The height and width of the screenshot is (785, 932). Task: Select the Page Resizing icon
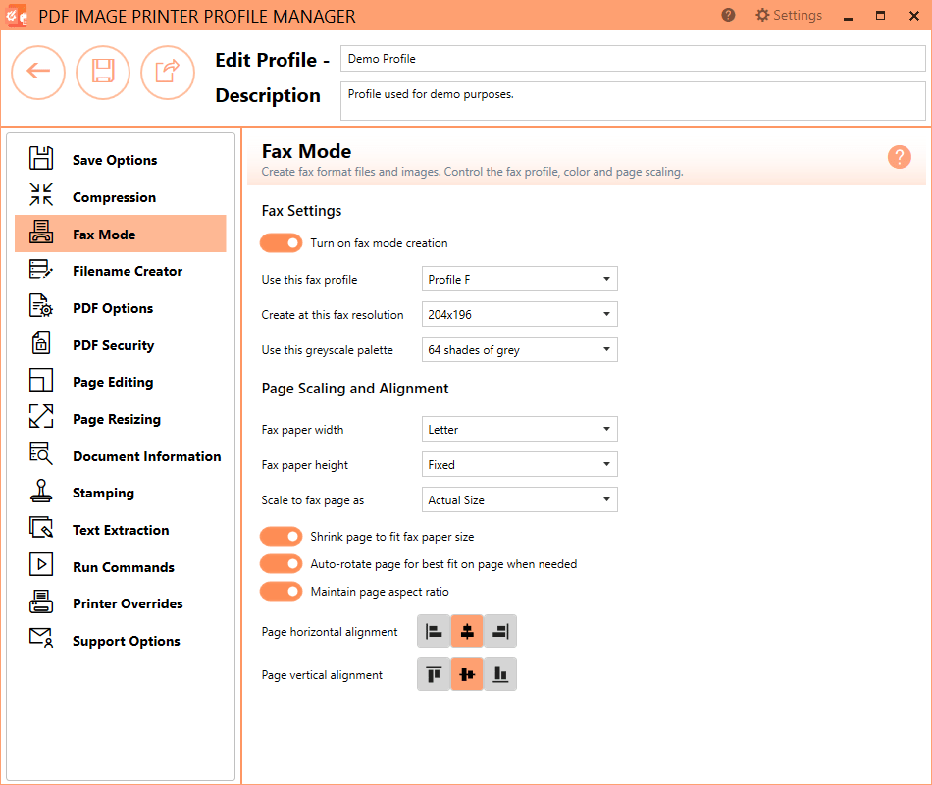[x=39, y=418]
